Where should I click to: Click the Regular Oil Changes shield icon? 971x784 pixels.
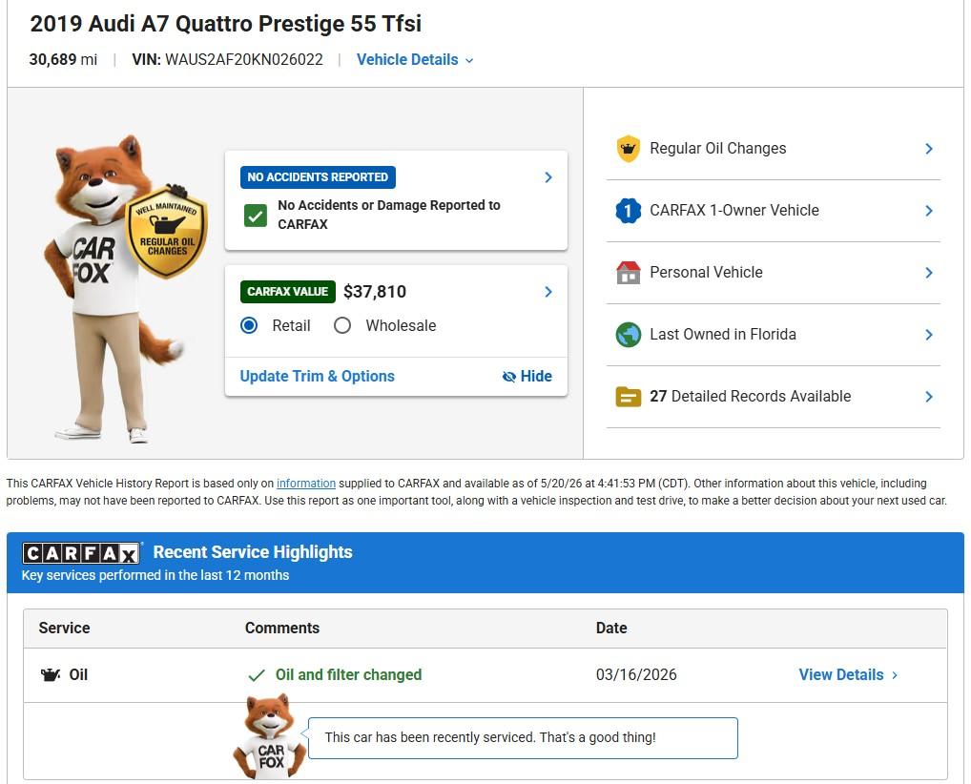coord(628,149)
